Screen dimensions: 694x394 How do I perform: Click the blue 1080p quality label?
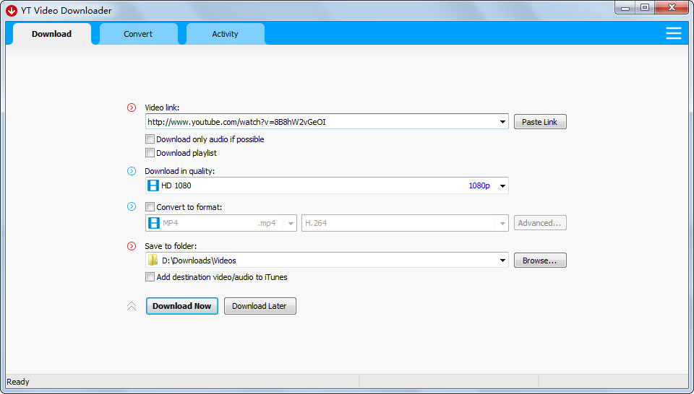point(479,186)
